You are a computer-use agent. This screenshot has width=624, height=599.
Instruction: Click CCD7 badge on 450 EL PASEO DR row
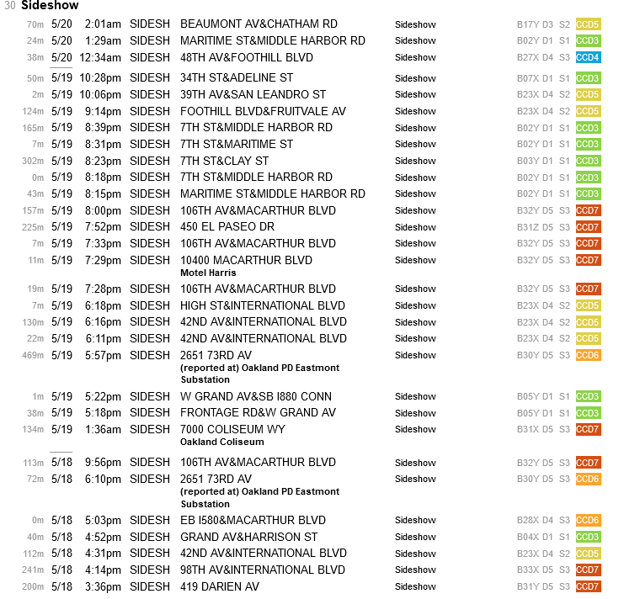point(588,227)
